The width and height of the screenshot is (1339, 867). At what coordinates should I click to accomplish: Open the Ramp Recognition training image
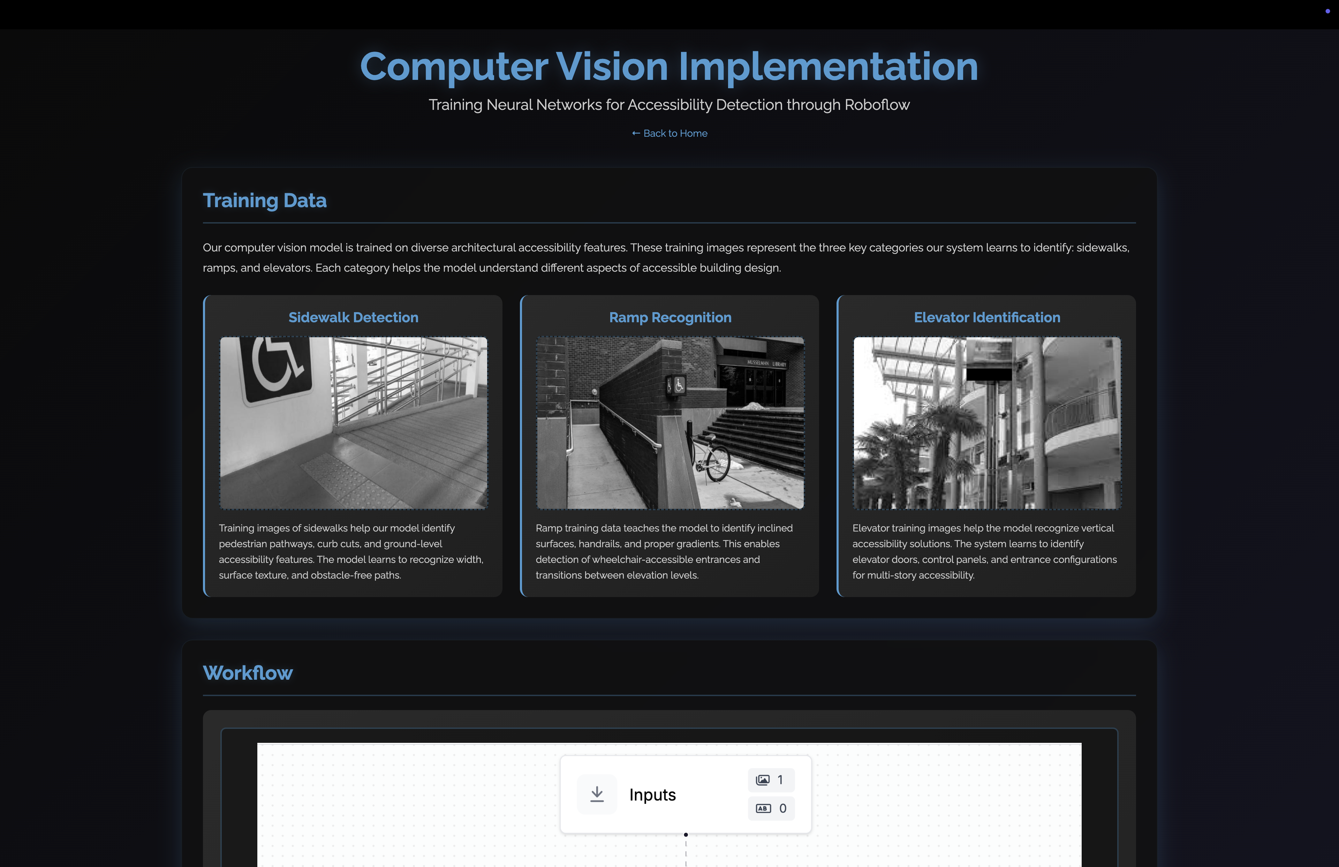pos(669,423)
